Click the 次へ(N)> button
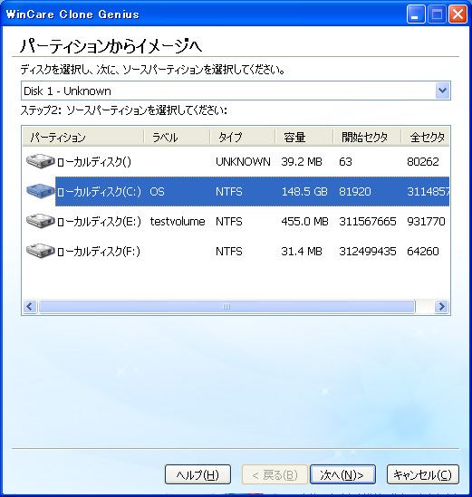The height and width of the screenshot is (497, 472). point(342,474)
